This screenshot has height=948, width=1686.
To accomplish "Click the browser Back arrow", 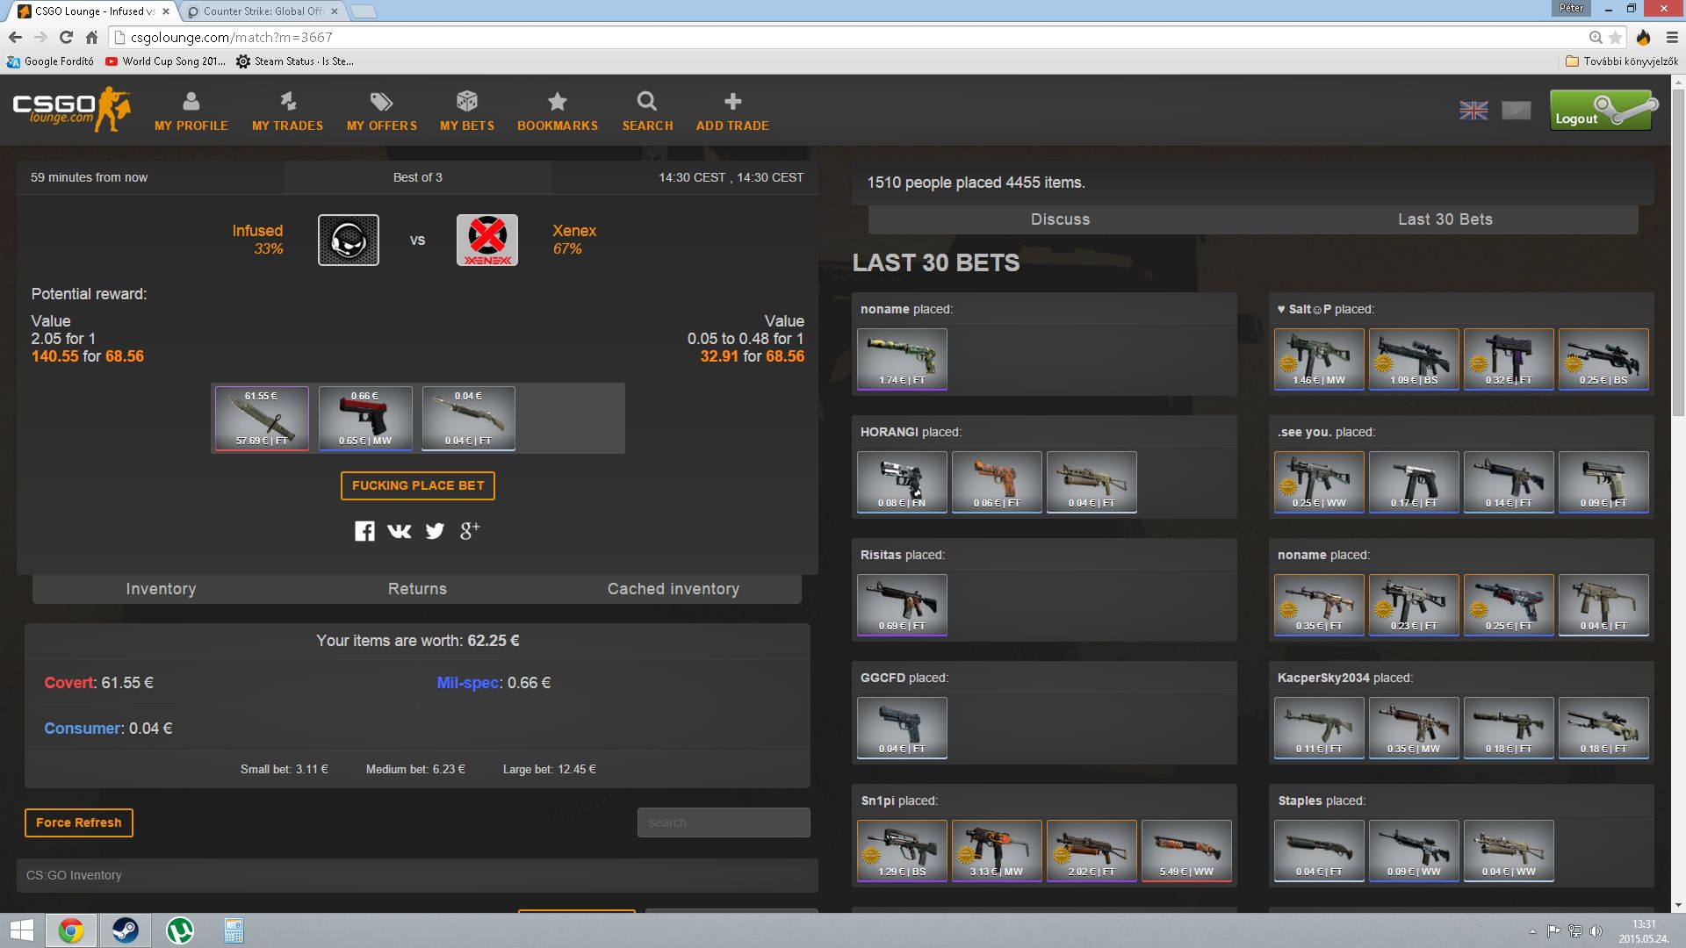I will (15, 37).
